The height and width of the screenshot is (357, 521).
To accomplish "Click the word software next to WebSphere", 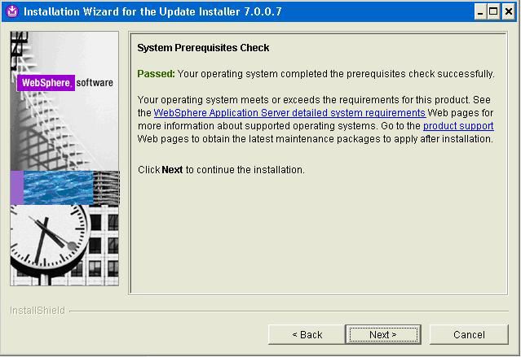I will 95,83.
